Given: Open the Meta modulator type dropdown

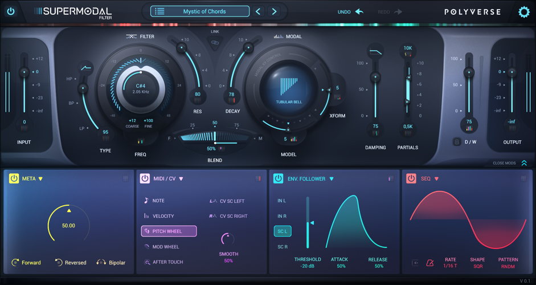Looking at the screenshot, I should point(40,178).
